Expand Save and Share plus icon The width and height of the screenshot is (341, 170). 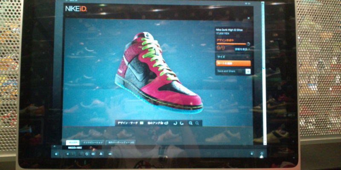tap(248, 71)
